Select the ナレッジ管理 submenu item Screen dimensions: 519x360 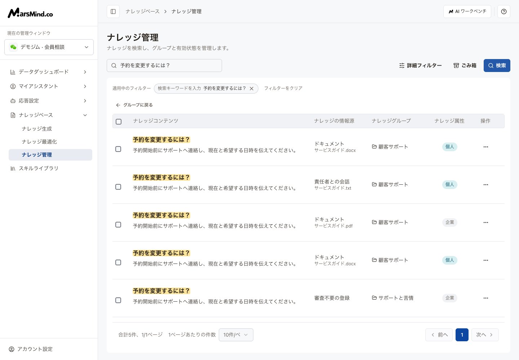[x=50, y=155]
